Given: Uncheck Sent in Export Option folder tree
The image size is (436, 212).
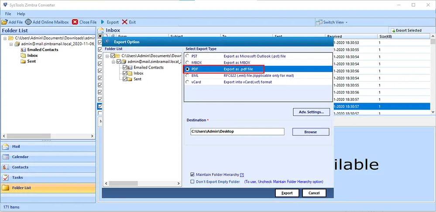Looking at the screenshot, I should pos(125,79).
